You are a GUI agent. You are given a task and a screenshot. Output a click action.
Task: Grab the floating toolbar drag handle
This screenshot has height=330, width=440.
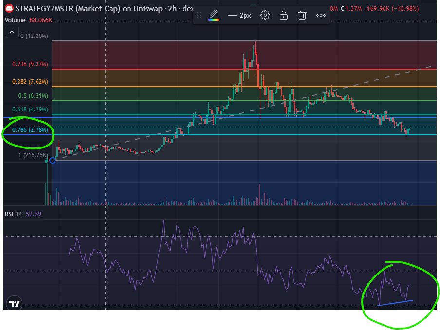tap(199, 15)
